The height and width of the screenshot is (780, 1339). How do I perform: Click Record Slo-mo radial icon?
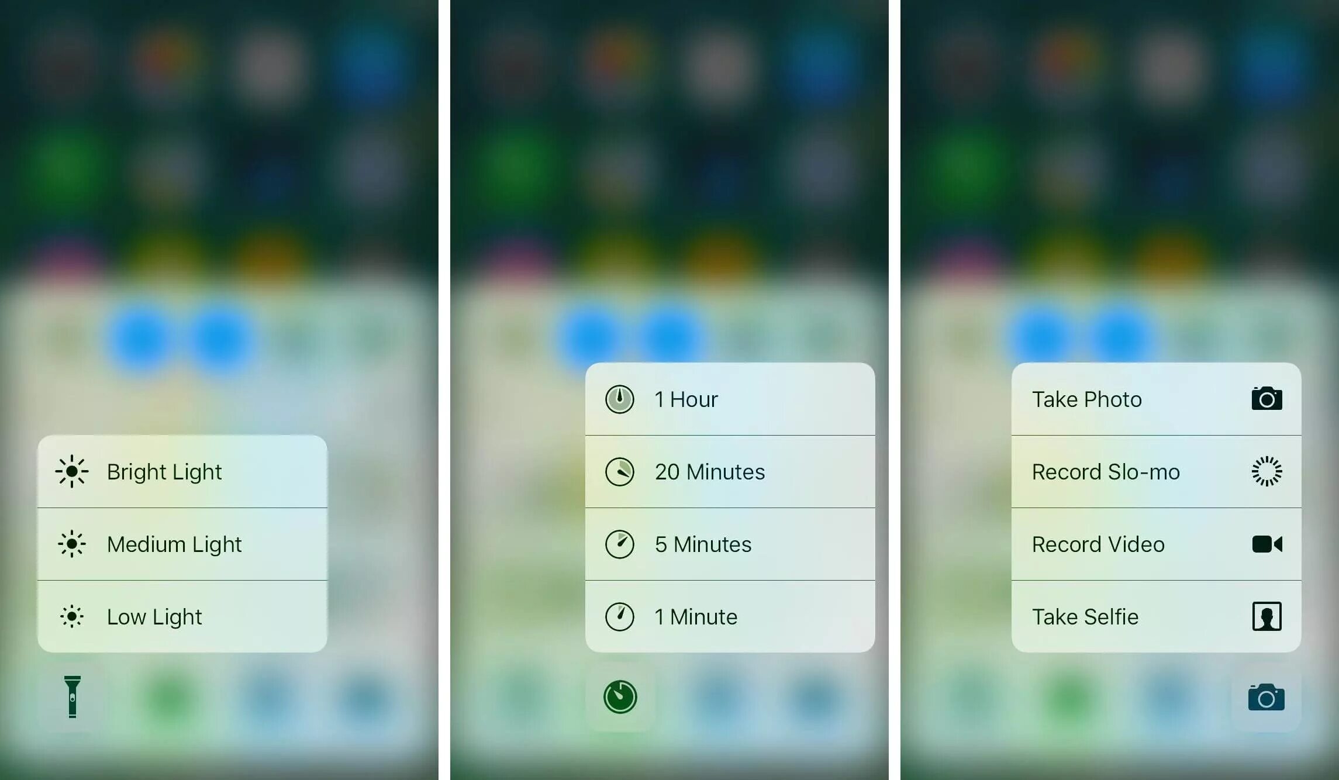pyautogui.click(x=1264, y=472)
